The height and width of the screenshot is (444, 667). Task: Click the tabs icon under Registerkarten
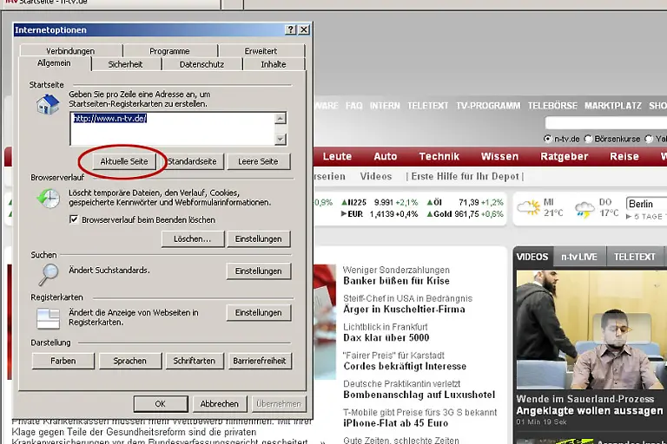click(47, 316)
